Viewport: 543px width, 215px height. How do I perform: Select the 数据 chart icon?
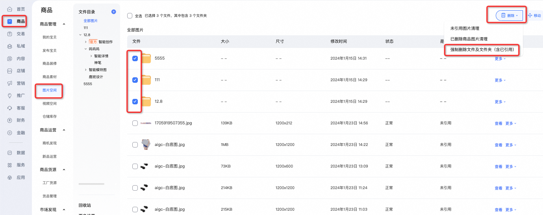coord(10,153)
